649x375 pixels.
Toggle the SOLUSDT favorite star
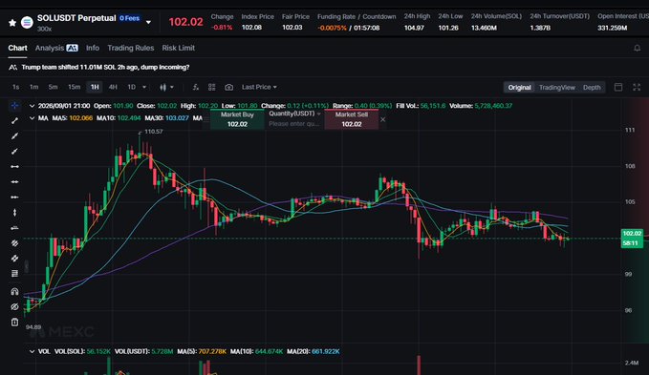click(12, 23)
